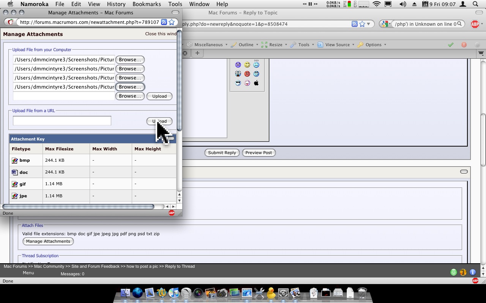Insert the yellow smiling face smiley
Screen dimensions: 486x303
247,65
